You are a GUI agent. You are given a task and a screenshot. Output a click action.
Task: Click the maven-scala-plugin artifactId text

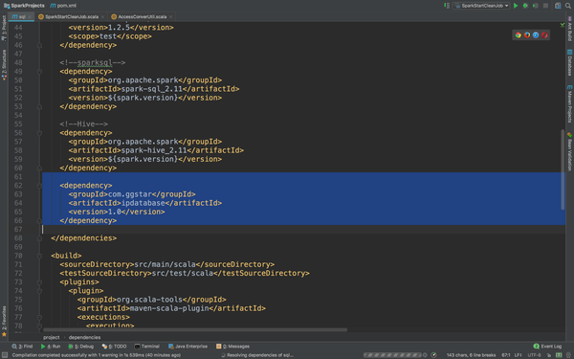(169, 308)
